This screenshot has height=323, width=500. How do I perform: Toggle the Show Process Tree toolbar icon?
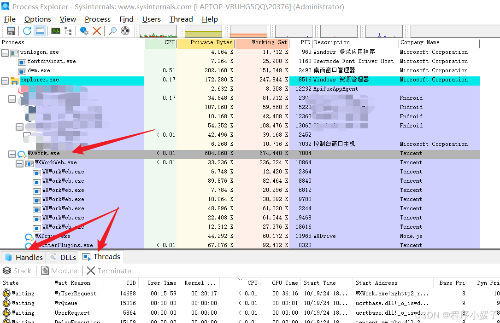coord(68,31)
